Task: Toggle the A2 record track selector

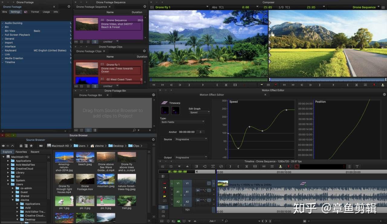Action: click(187, 202)
